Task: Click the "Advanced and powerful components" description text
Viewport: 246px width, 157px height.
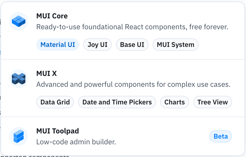Action: point(133,84)
